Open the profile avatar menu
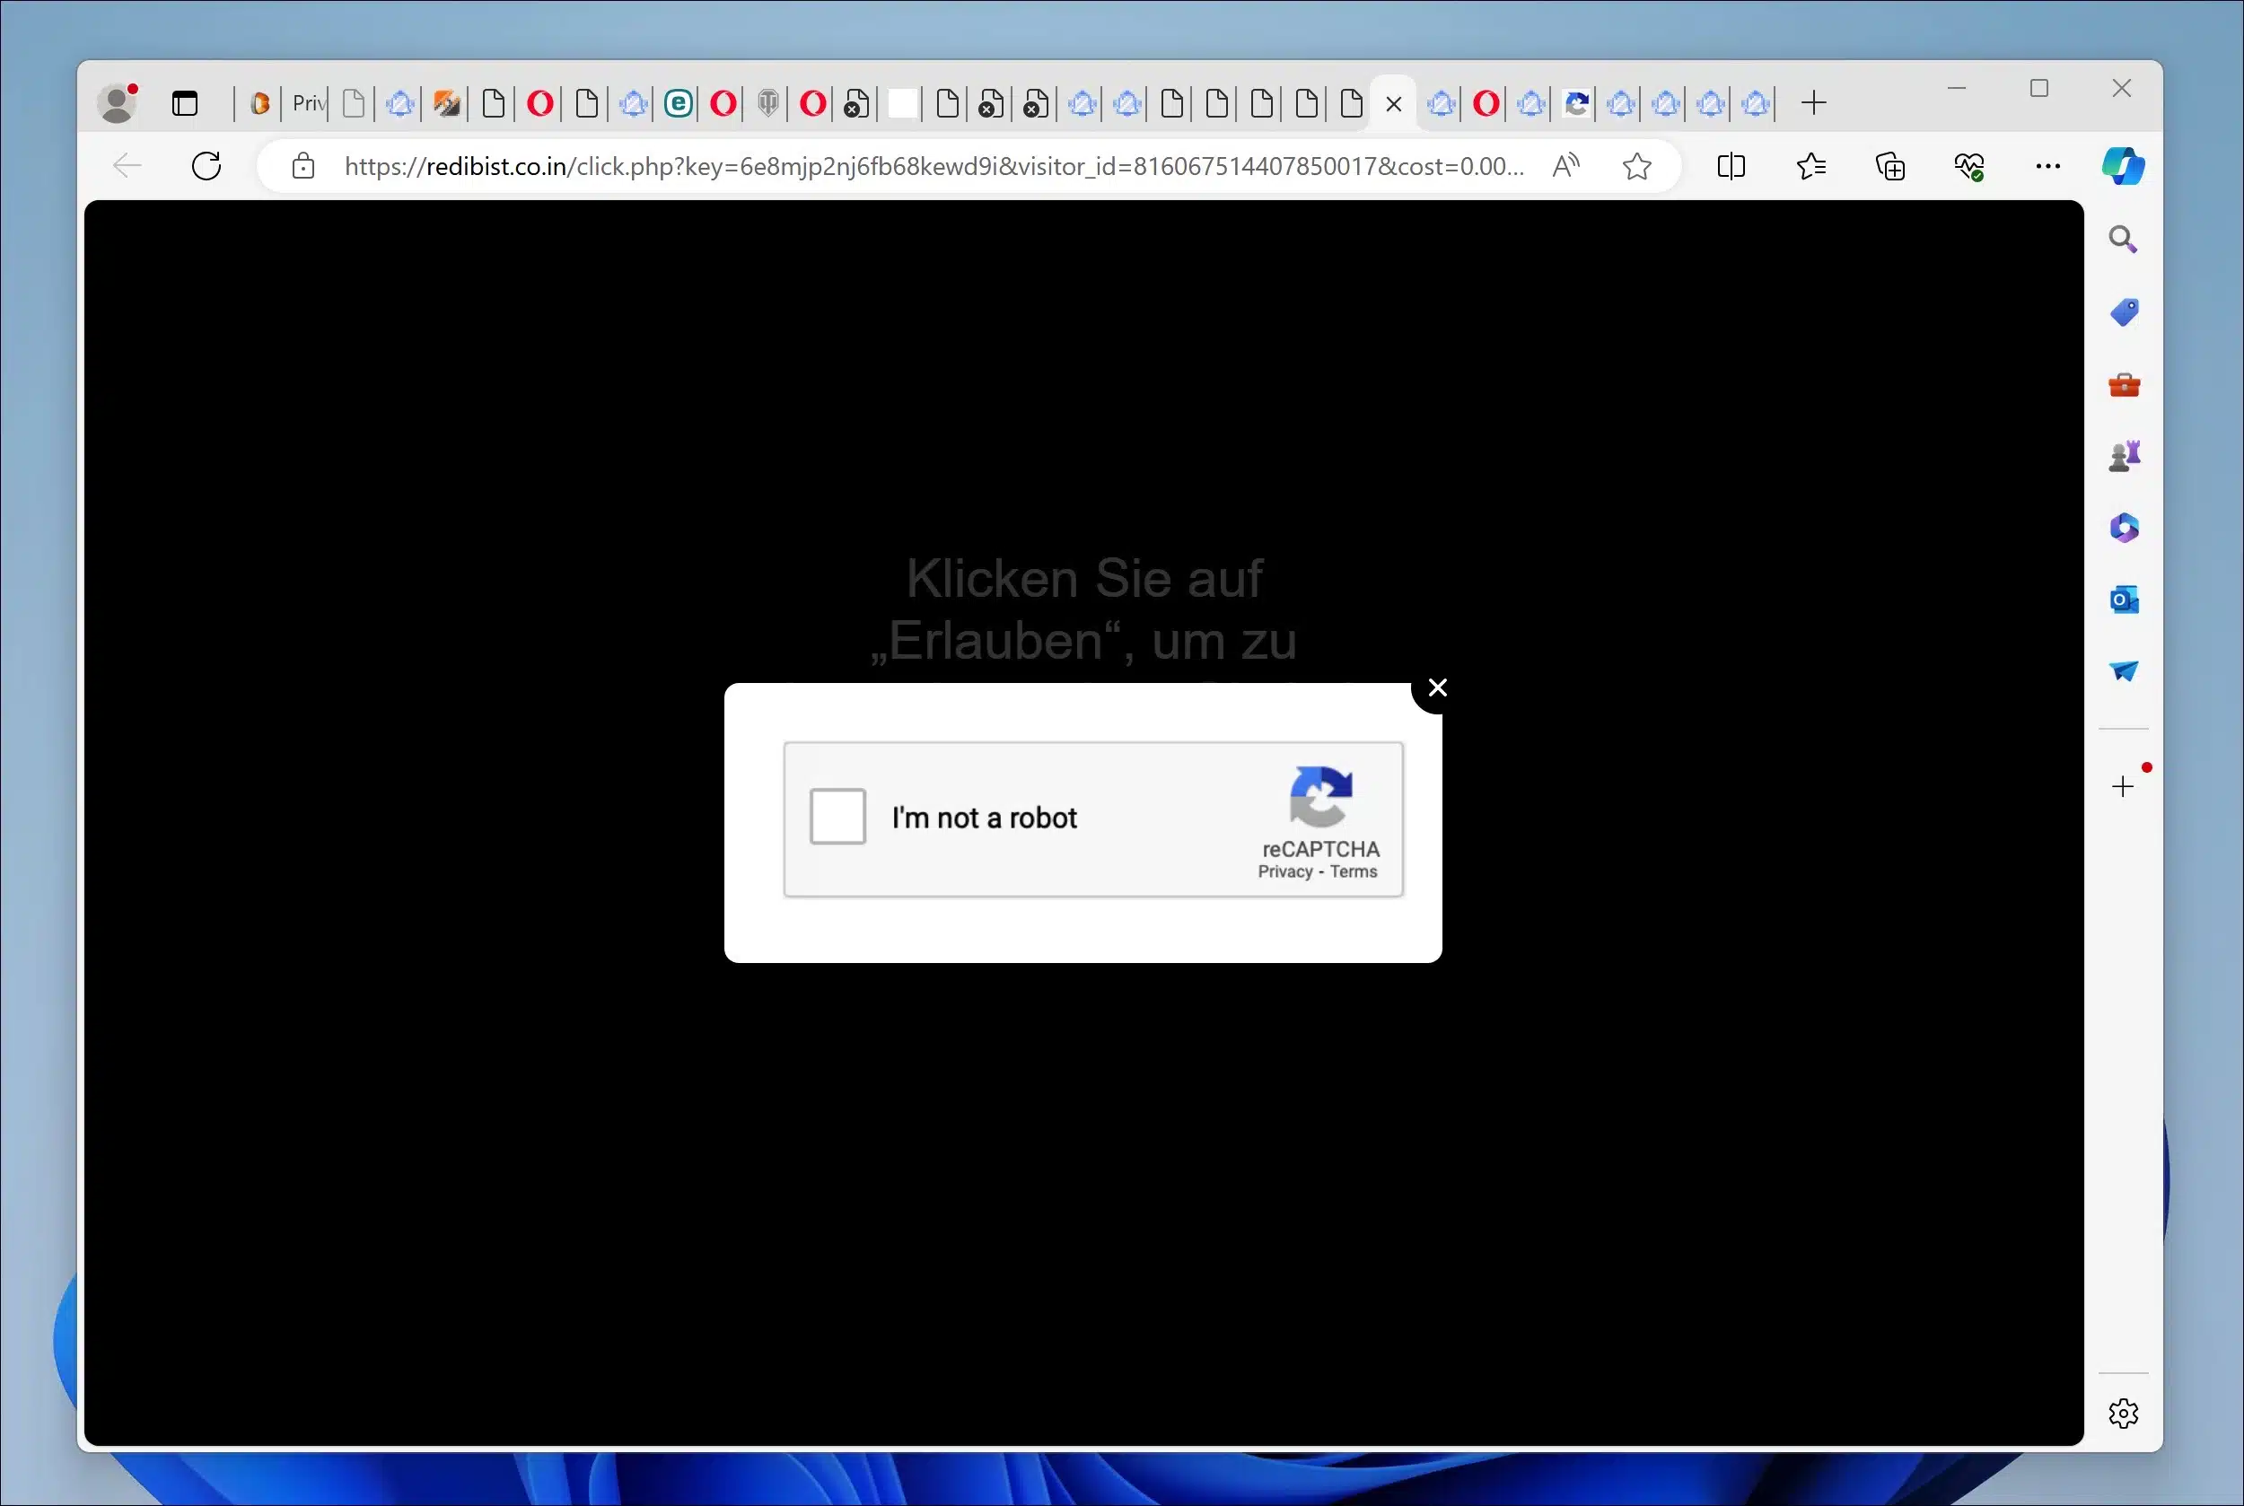The height and width of the screenshot is (1506, 2244). (118, 104)
